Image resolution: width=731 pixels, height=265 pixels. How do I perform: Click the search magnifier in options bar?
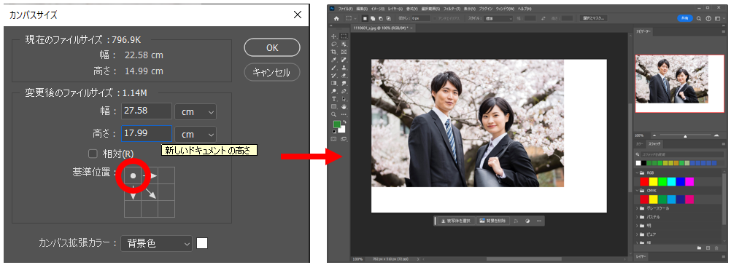pyautogui.click(x=699, y=19)
